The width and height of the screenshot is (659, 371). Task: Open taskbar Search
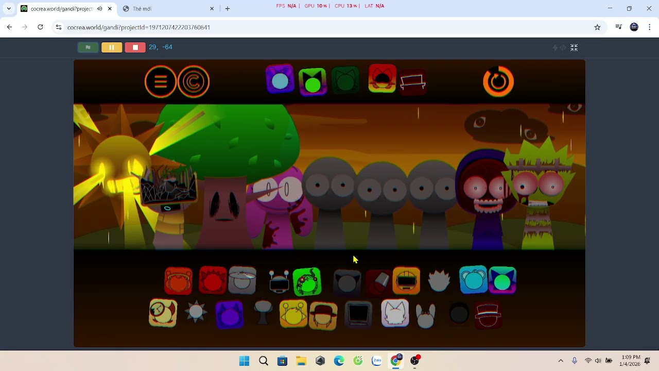pos(264,361)
